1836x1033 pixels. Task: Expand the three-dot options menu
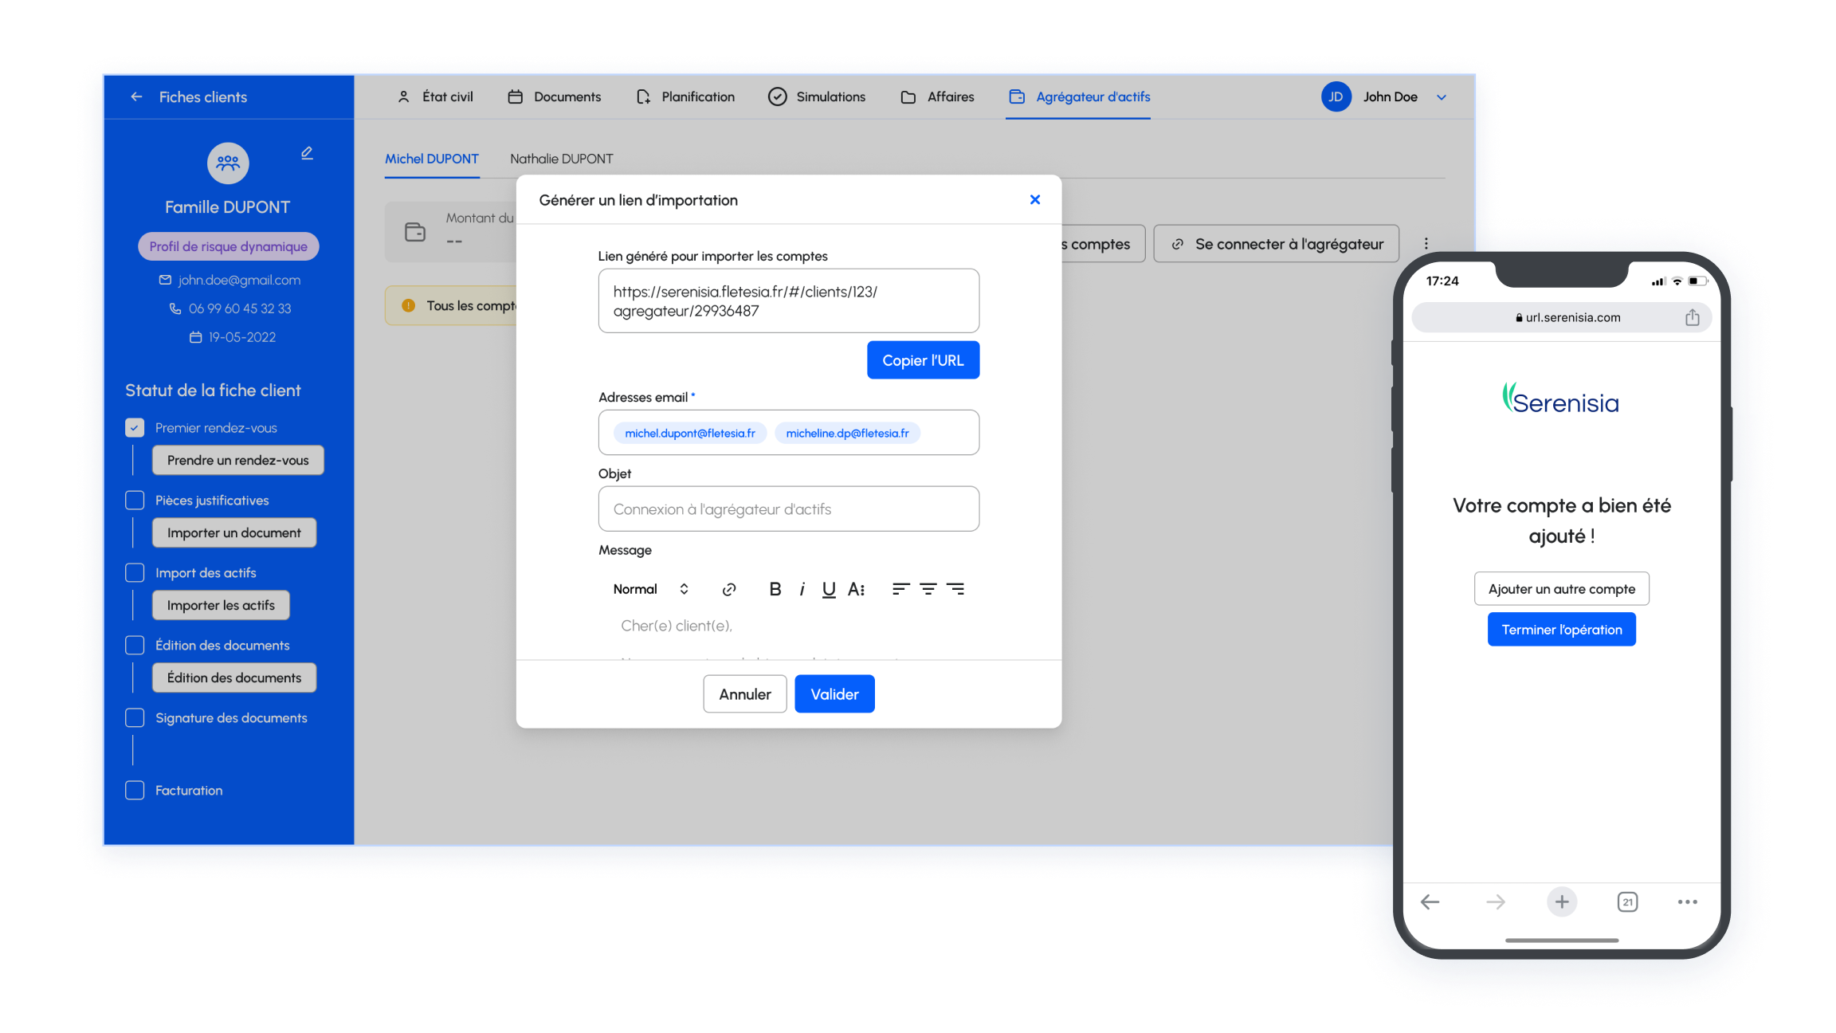pyautogui.click(x=1425, y=243)
